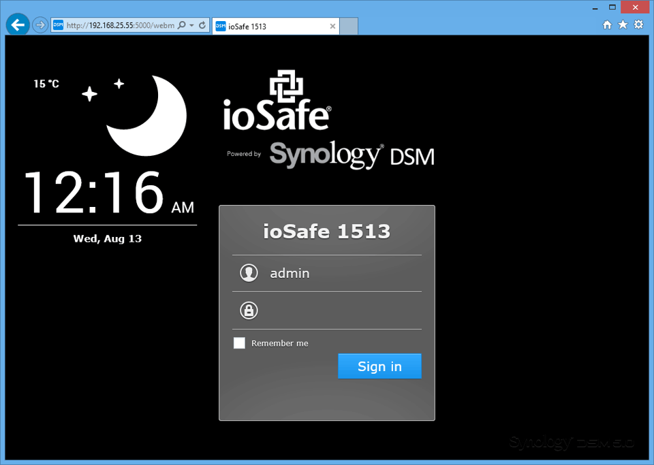The image size is (654, 465).
Task: Click the ioSafe 1513 login title
Action: pos(326,231)
